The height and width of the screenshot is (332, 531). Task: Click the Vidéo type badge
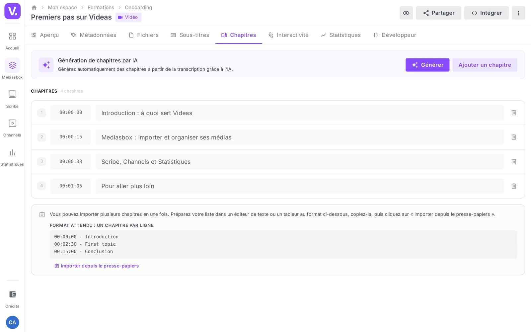(128, 17)
